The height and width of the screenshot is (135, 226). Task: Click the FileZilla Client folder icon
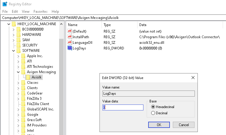(x=23, y=104)
